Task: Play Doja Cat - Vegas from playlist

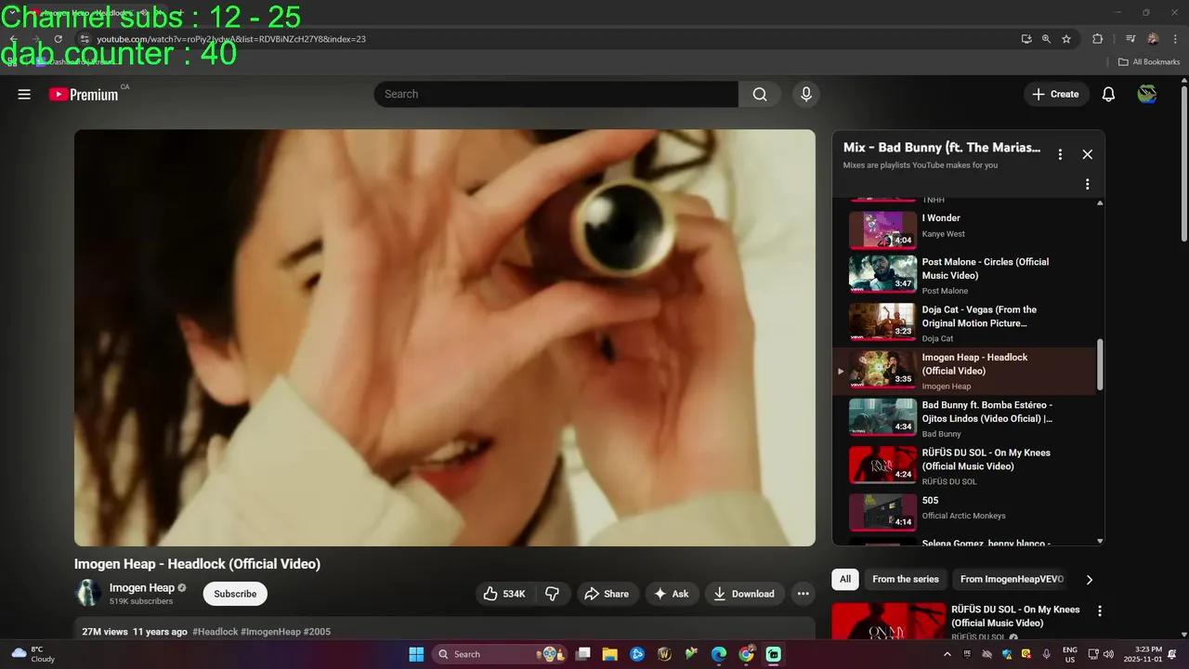Action: coord(966,322)
